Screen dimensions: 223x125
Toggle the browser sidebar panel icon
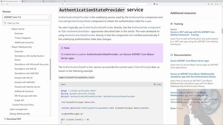tap(208, 4)
